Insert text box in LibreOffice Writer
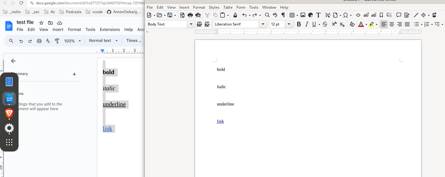 tap(319, 15)
